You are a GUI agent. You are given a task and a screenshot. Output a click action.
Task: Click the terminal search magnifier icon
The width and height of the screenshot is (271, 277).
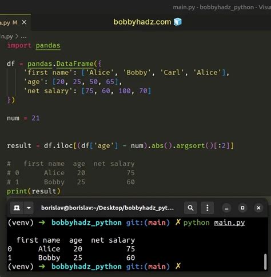190,208
